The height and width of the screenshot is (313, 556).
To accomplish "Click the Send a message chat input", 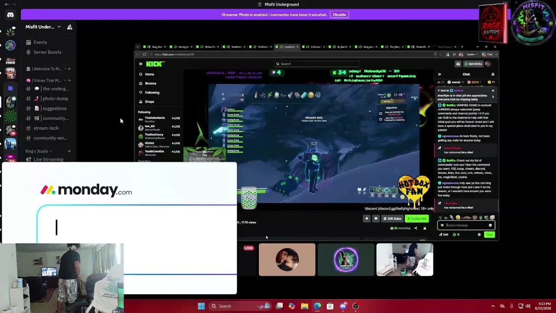I will click(x=466, y=225).
